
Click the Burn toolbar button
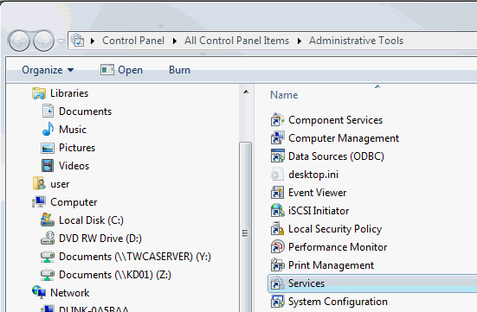tap(179, 70)
